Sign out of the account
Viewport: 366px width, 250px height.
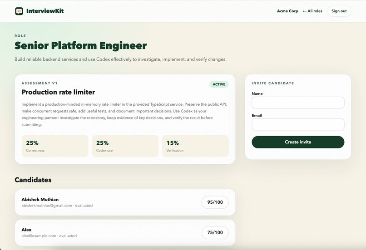click(x=339, y=11)
